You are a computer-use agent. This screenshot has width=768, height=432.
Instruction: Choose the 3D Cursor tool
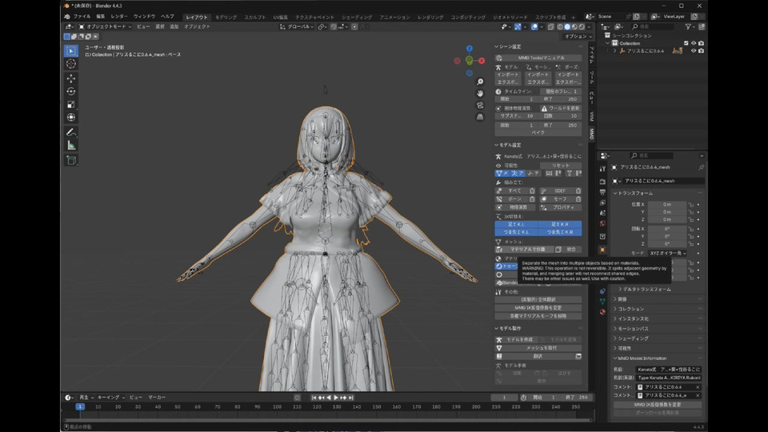point(70,63)
